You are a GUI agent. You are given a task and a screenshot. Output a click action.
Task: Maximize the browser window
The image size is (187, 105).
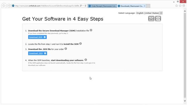tap(178, 2)
